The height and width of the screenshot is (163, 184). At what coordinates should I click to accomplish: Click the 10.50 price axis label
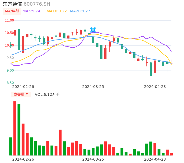pyautogui.click(x=9, y=33)
